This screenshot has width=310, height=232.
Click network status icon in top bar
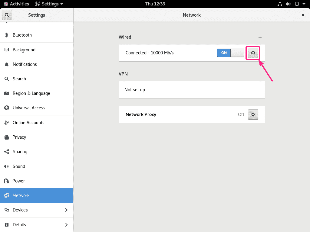(280, 4)
